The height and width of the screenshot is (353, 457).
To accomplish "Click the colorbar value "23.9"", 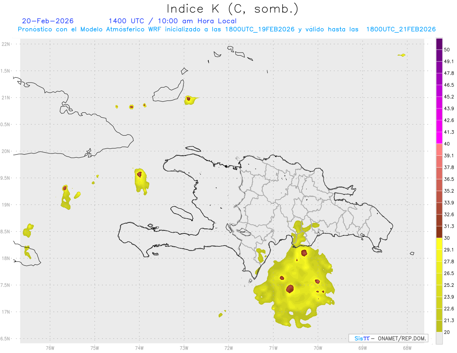I will click(x=449, y=297).
